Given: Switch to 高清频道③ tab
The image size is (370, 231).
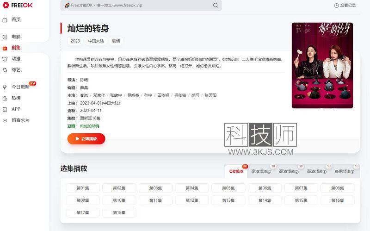Looking at the screenshot, I should tap(317, 171).
